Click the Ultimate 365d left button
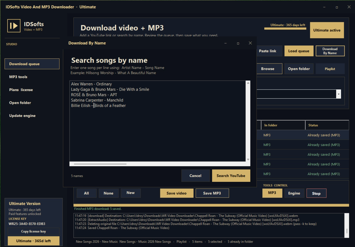This screenshot has height=247, width=355. pyautogui.click(x=33, y=241)
